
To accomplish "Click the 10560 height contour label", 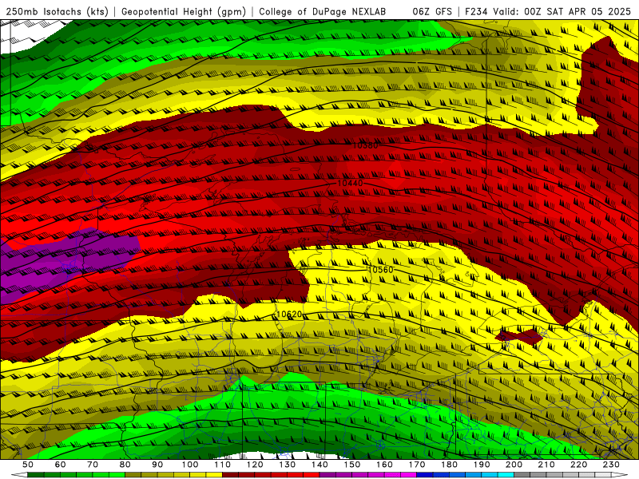I will click(380, 270).
